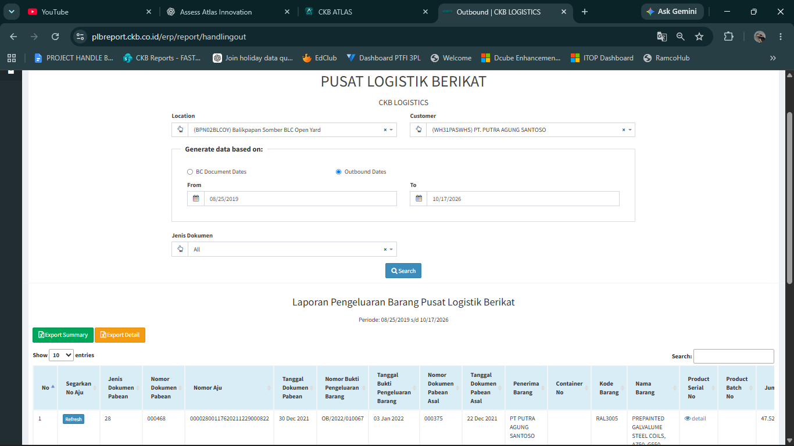Sort the table by Nomor Aju column
This screenshot has width=794, height=446.
229,388
